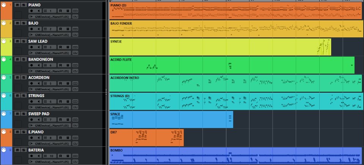
Task: Open output routing dropdown on E.PIANO track
Action: coord(50,143)
